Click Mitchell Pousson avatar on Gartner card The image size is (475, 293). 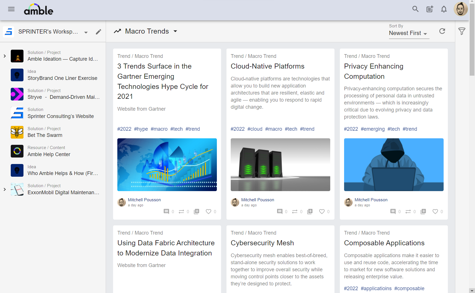(x=122, y=202)
